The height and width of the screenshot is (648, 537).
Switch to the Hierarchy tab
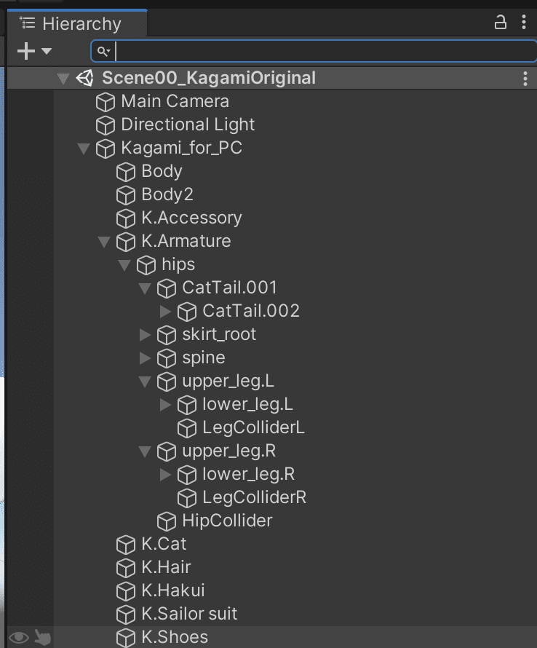(x=76, y=23)
